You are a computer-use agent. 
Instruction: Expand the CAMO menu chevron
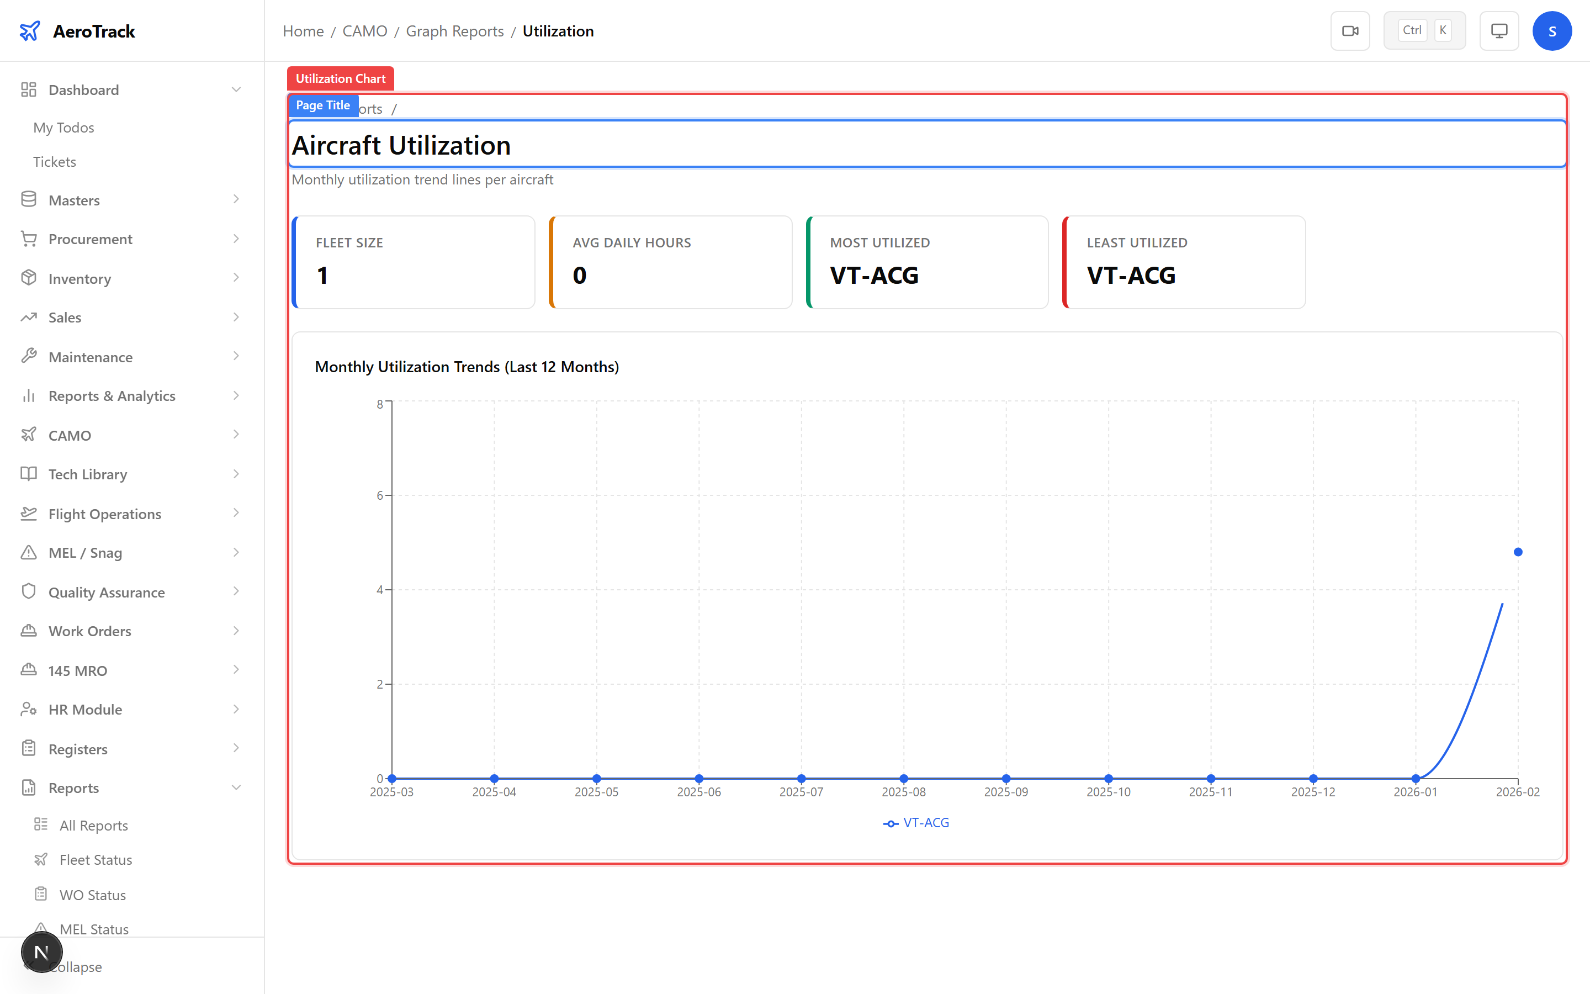pos(236,435)
